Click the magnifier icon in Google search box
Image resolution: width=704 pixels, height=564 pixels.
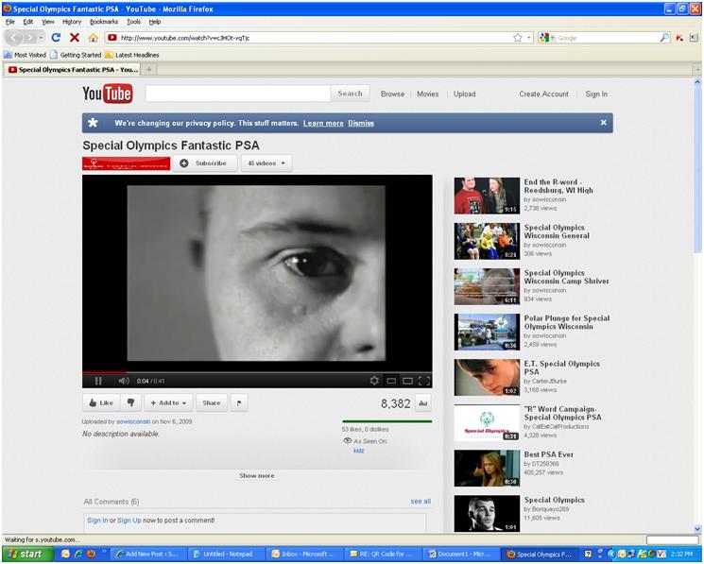click(x=664, y=38)
